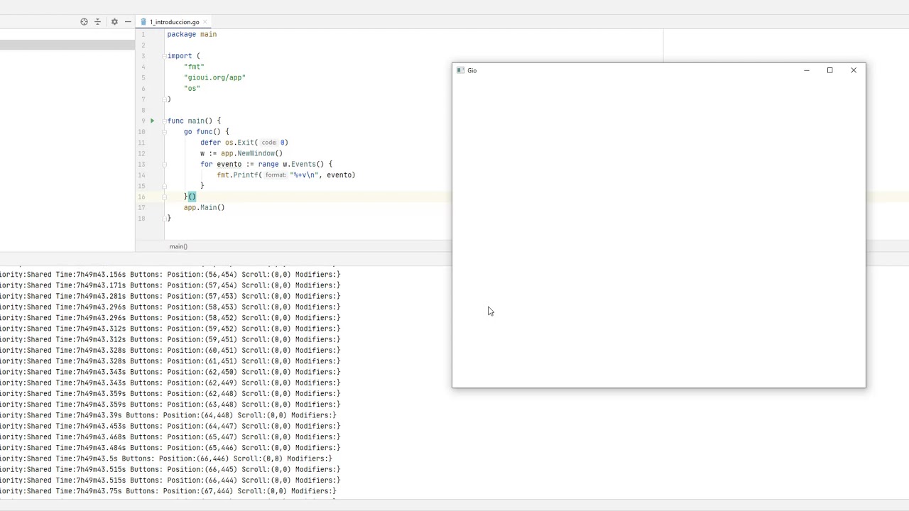
Task: Close the Gio window
Action: 854,70
